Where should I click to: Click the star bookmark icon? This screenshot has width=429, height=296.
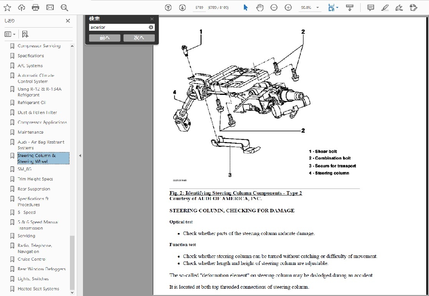(7, 7)
